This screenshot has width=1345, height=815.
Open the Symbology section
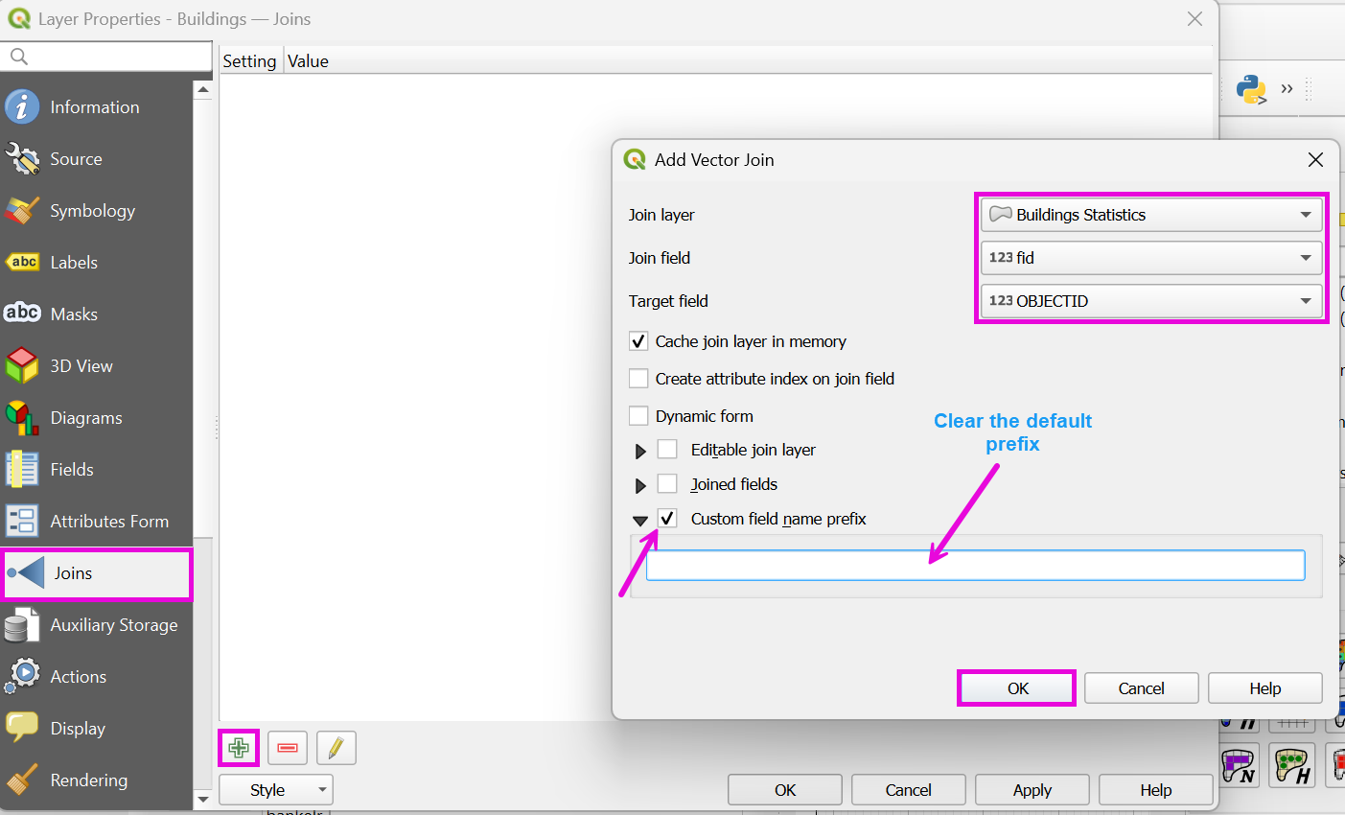(92, 211)
